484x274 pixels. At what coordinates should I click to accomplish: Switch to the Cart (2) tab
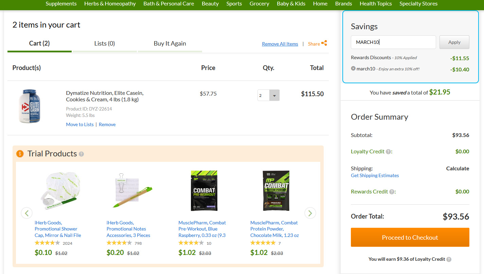coord(39,44)
